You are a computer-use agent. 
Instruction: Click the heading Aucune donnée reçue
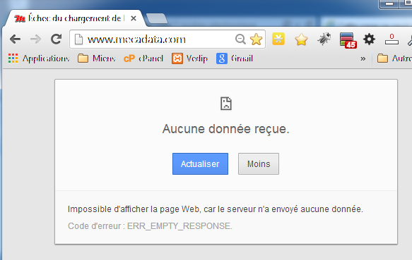point(225,129)
